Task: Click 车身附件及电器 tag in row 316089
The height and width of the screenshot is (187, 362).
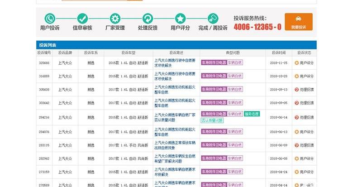Action: (x=213, y=76)
